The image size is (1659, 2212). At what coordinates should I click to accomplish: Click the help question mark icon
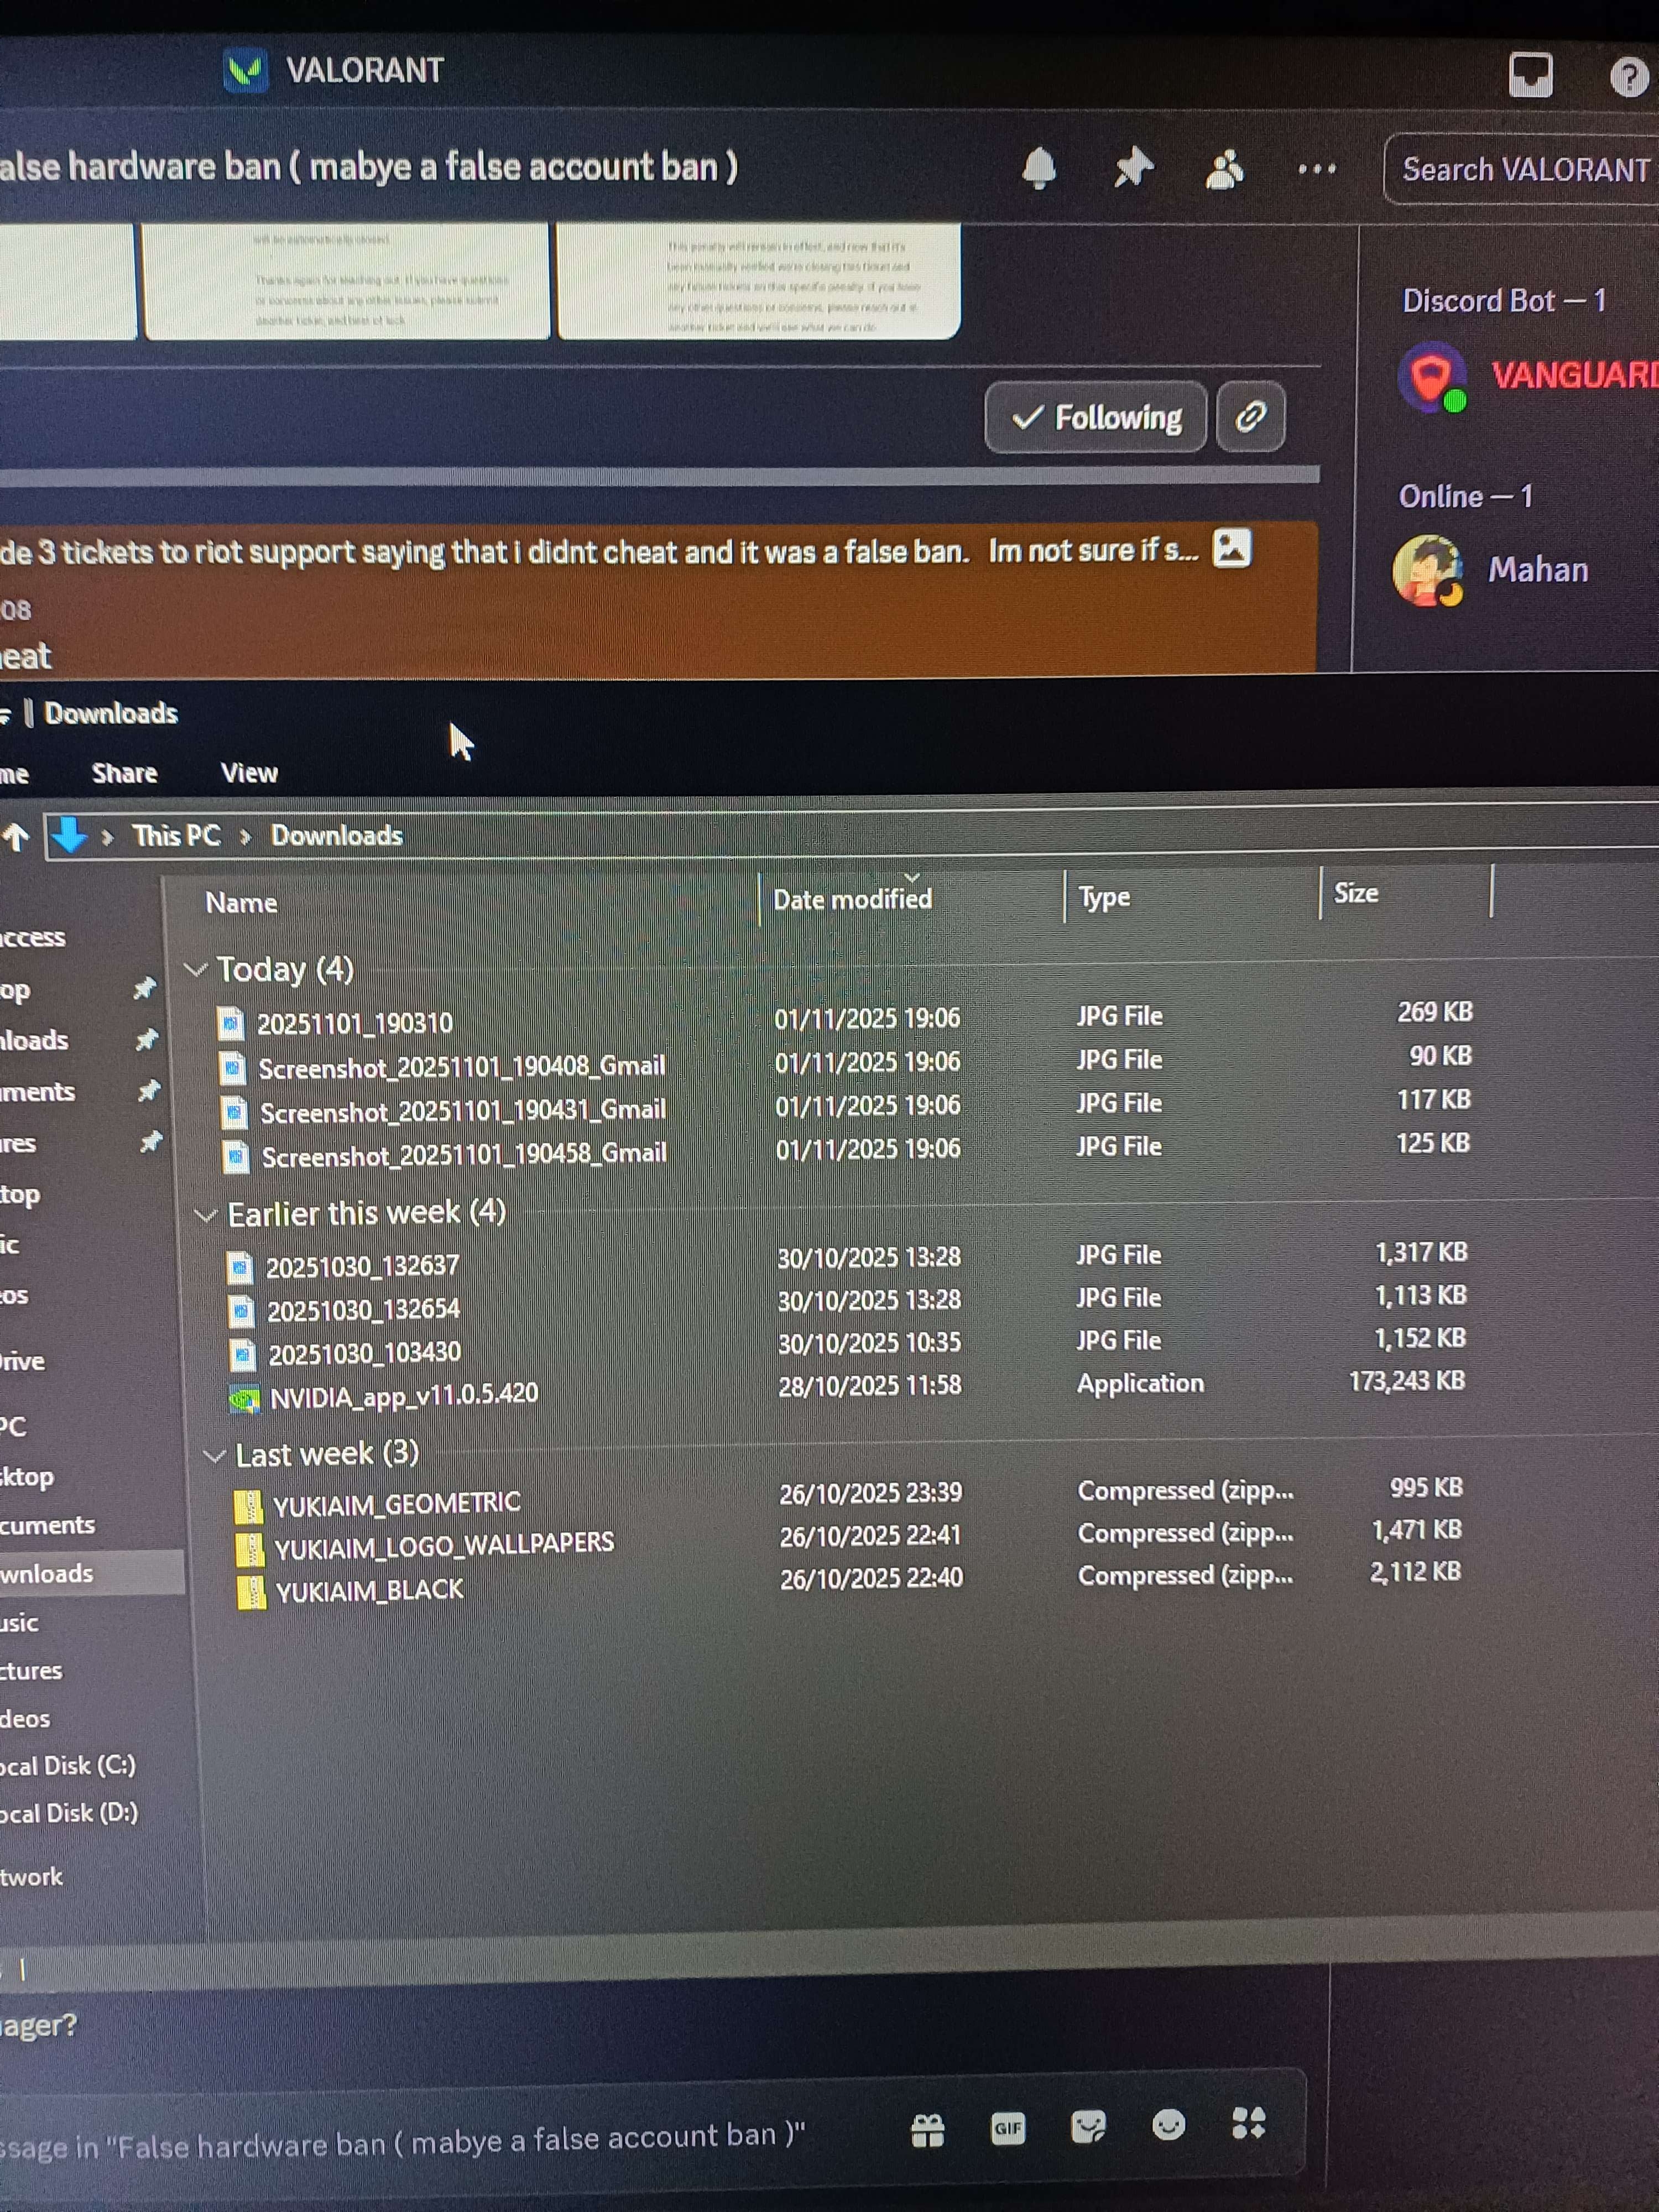1628,77
